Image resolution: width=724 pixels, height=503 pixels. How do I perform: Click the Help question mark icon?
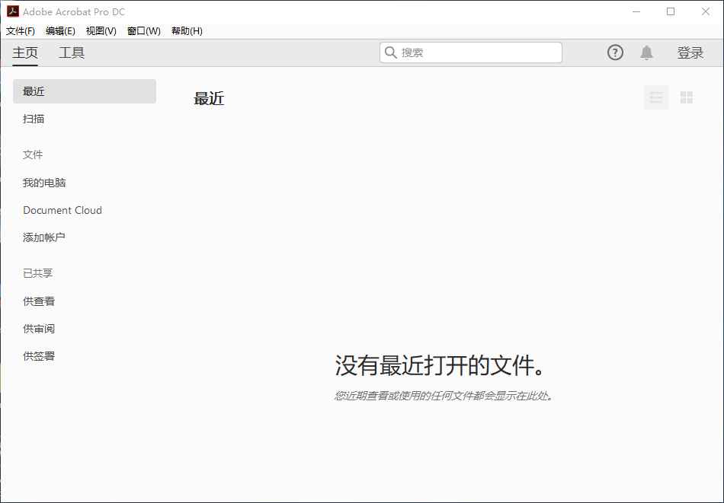coord(614,53)
